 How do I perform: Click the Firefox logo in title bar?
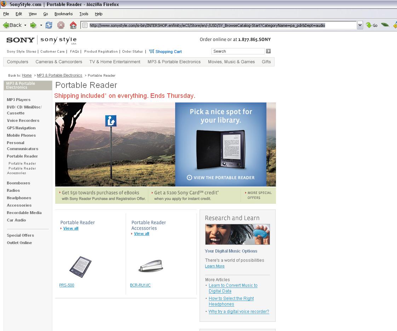click(x=4, y=4)
